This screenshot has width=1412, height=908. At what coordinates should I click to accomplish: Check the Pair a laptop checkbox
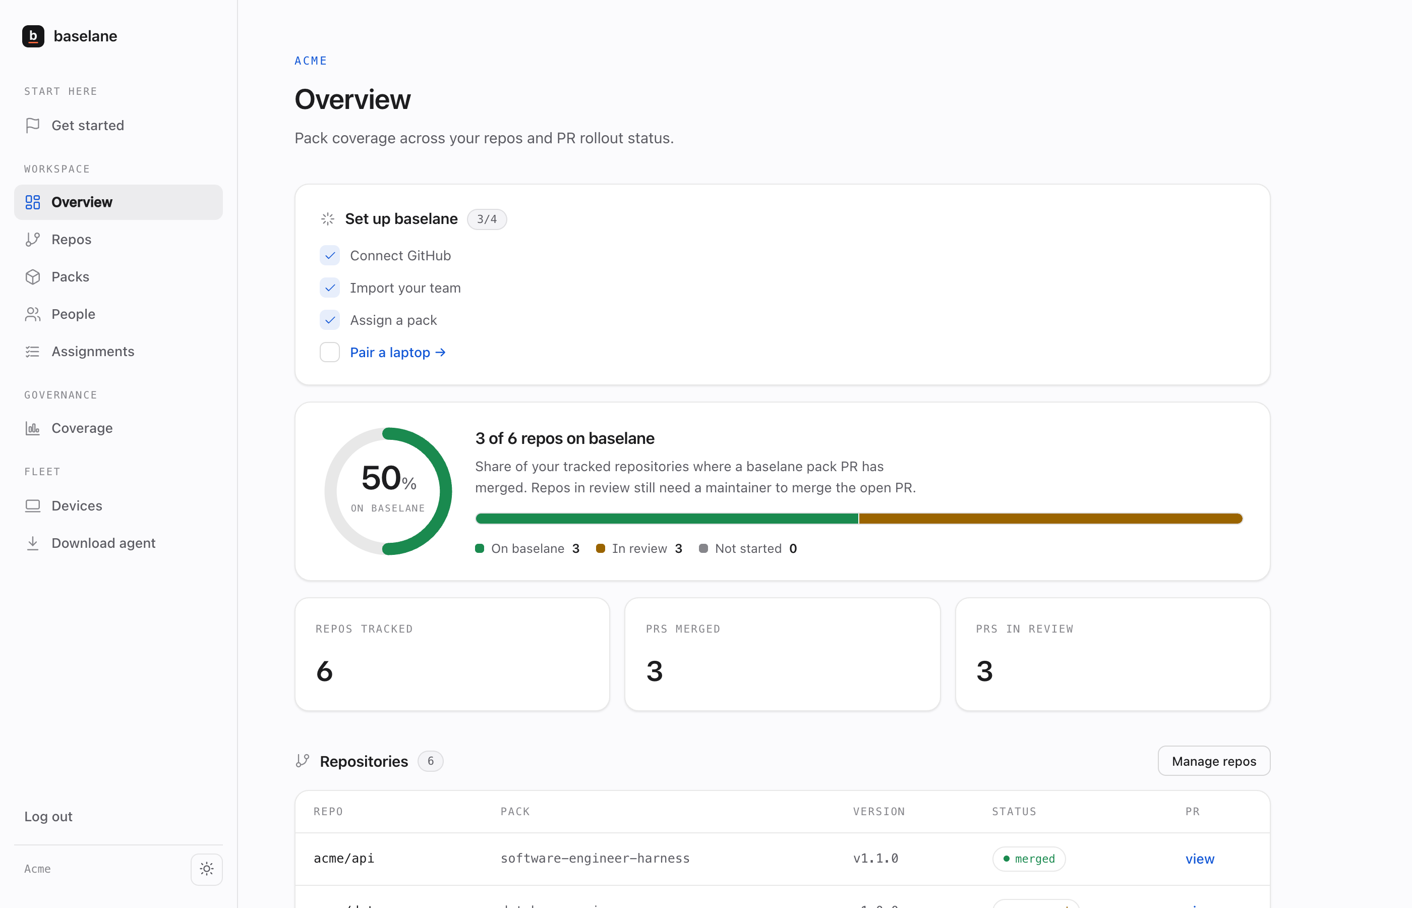330,352
